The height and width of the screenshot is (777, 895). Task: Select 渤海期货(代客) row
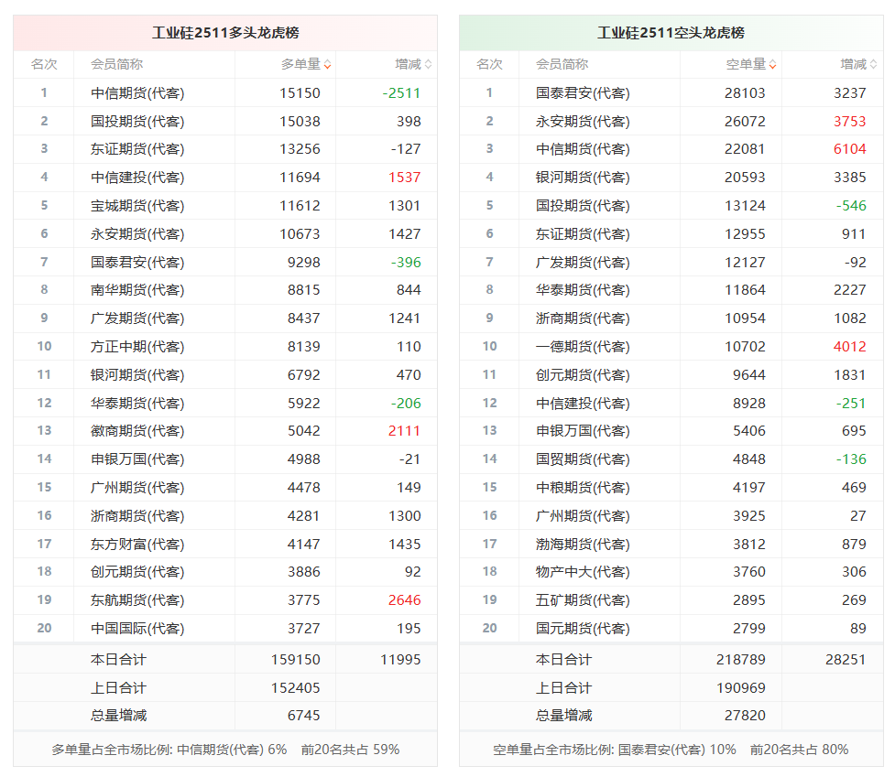point(671,545)
